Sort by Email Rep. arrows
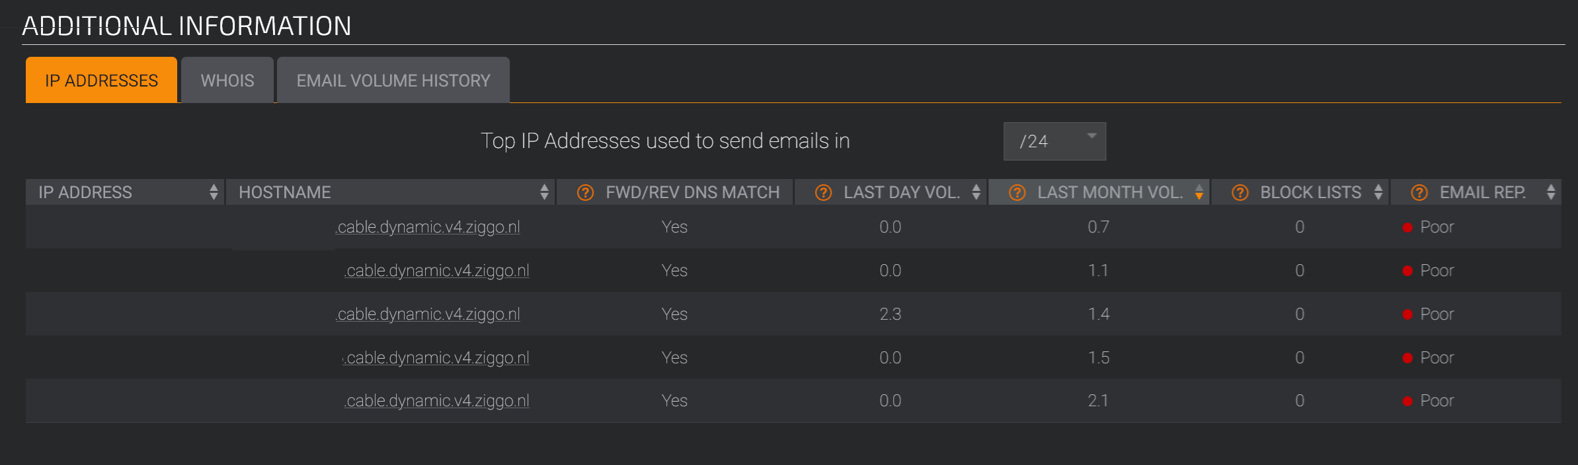1578x465 pixels. click(1551, 192)
